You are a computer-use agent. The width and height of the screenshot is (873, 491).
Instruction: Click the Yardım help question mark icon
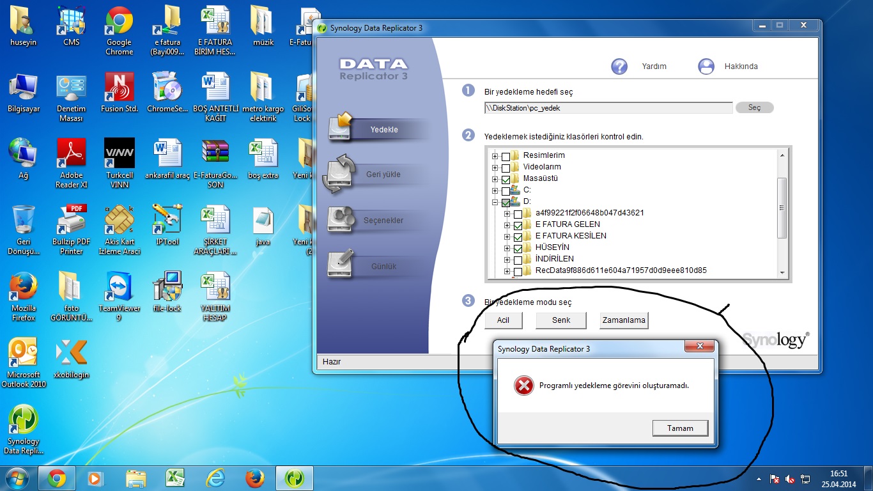pyautogui.click(x=619, y=66)
